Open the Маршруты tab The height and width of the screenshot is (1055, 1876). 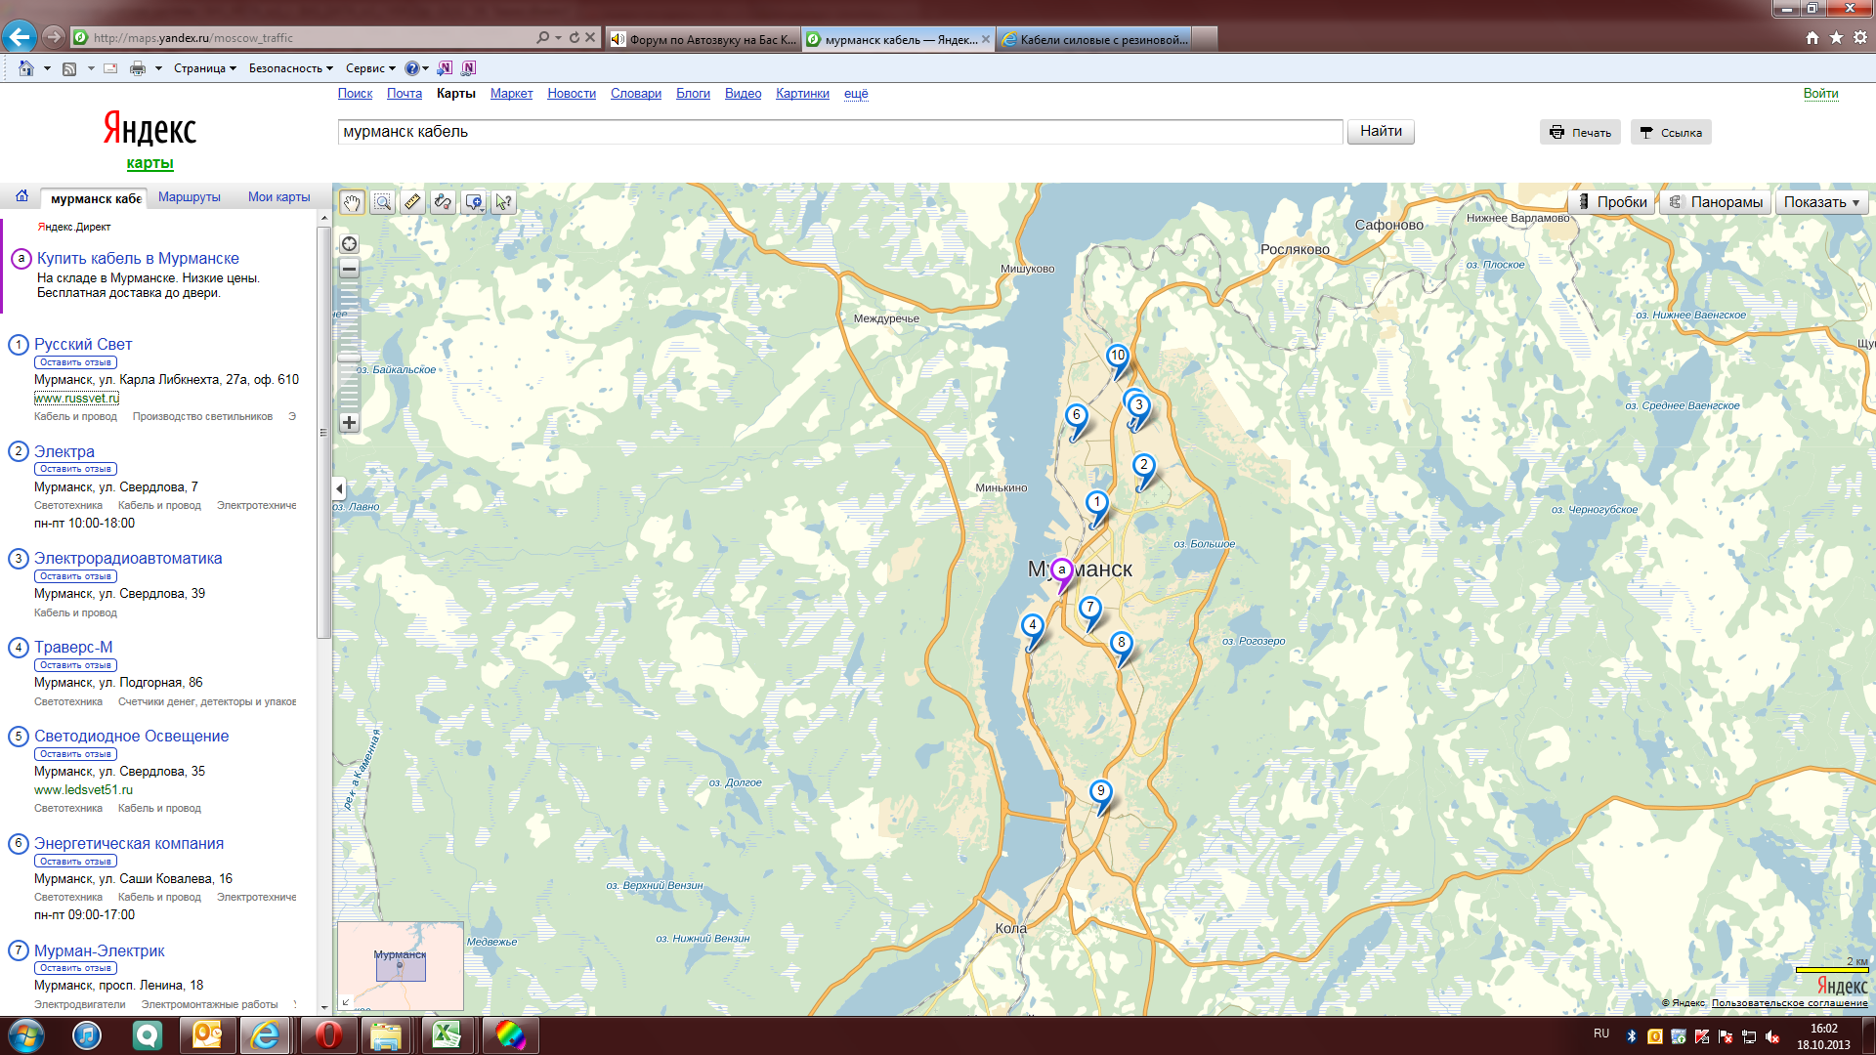(x=190, y=197)
